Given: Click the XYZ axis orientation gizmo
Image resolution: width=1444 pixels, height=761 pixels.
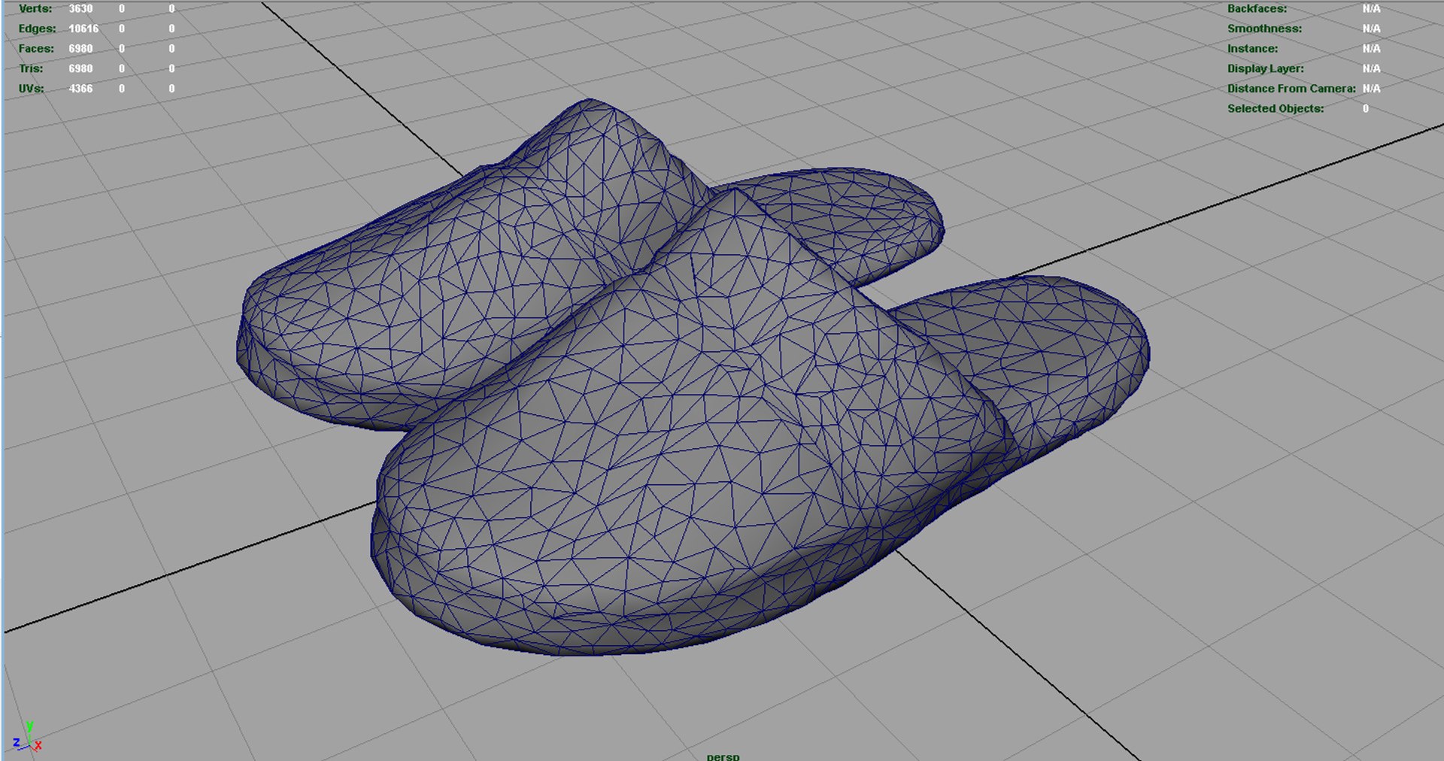Looking at the screenshot, I should [x=27, y=737].
